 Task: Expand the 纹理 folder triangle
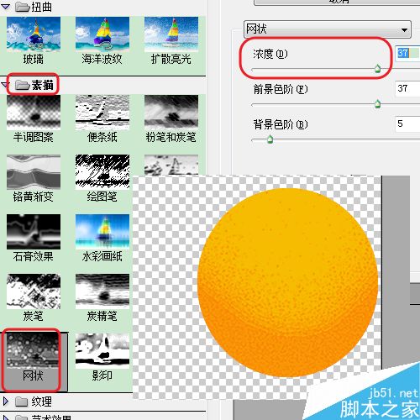5,402
